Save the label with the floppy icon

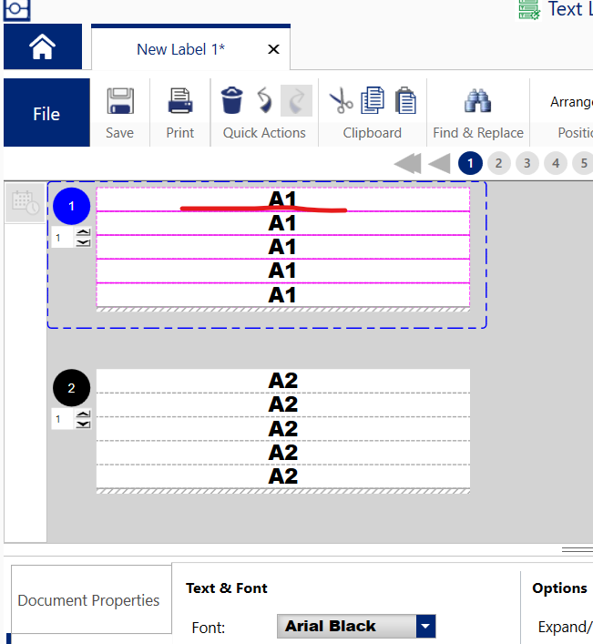[120, 100]
